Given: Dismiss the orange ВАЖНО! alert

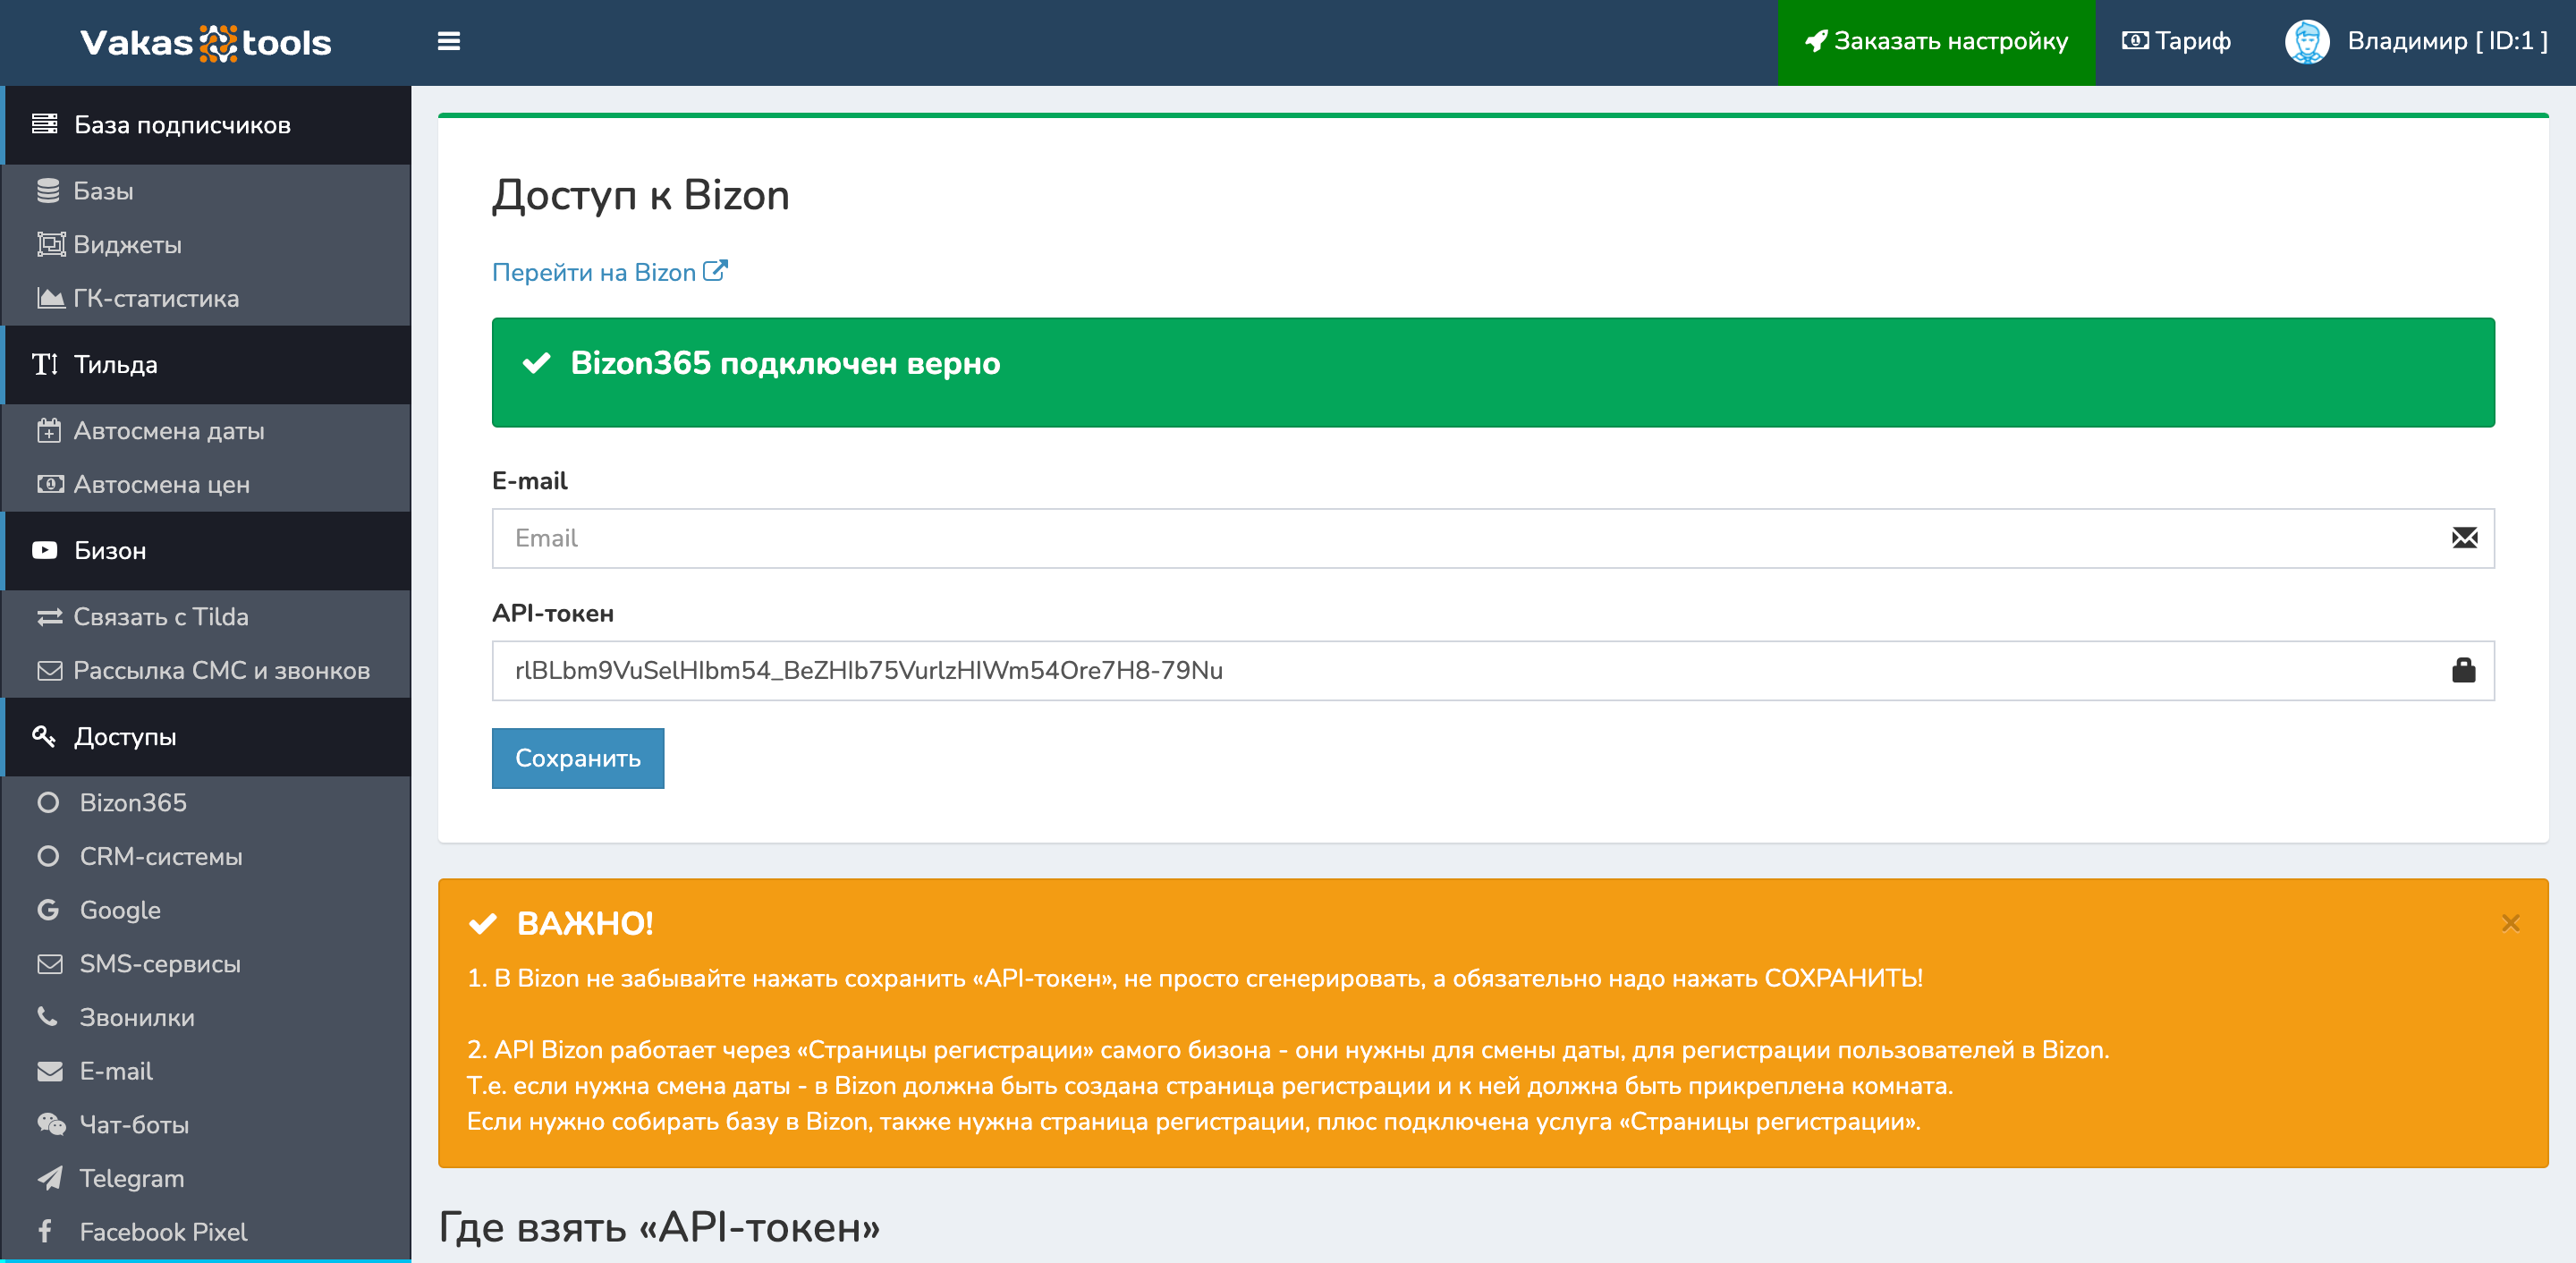Looking at the screenshot, I should [x=2510, y=923].
